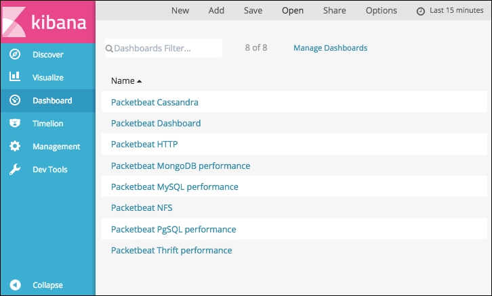Open Packetbeat Cassandra dashboard
The width and height of the screenshot is (492, 296).
click(155, 102)
